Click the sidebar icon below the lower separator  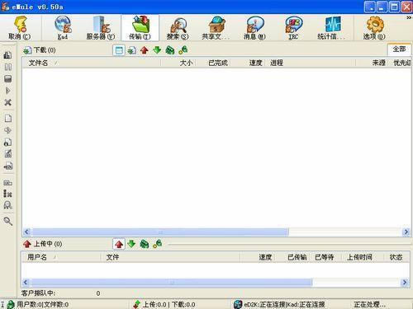click(x=8, y=182)
